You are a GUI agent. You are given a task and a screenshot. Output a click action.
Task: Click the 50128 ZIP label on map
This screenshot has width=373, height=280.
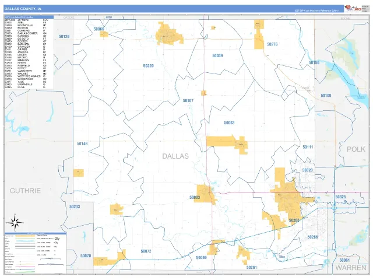click(x=64, y=36)
